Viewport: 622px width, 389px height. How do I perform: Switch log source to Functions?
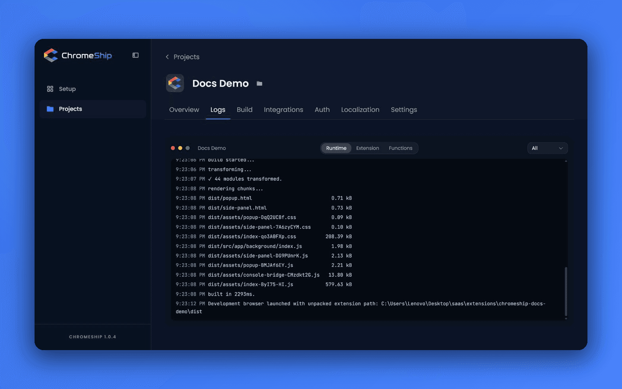(400, 148)
